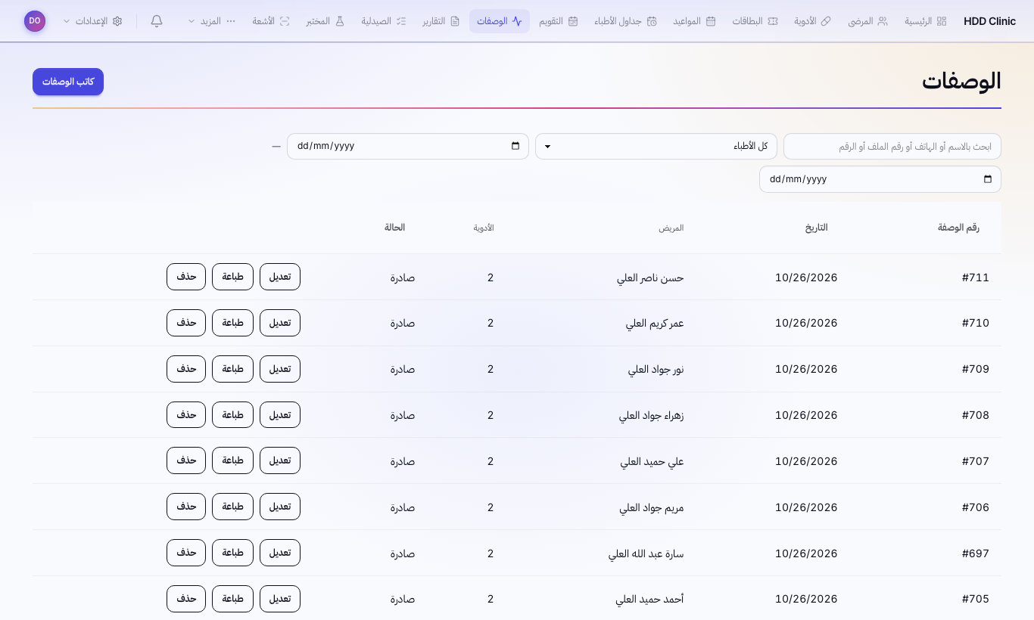This screenshot has width=1034, height=620.
Task: Open calendar picker of the date field beside the doctors dropdown
Action: coord(515,146)
